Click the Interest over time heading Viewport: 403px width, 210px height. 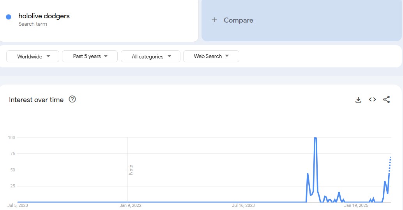coord(36,100)
